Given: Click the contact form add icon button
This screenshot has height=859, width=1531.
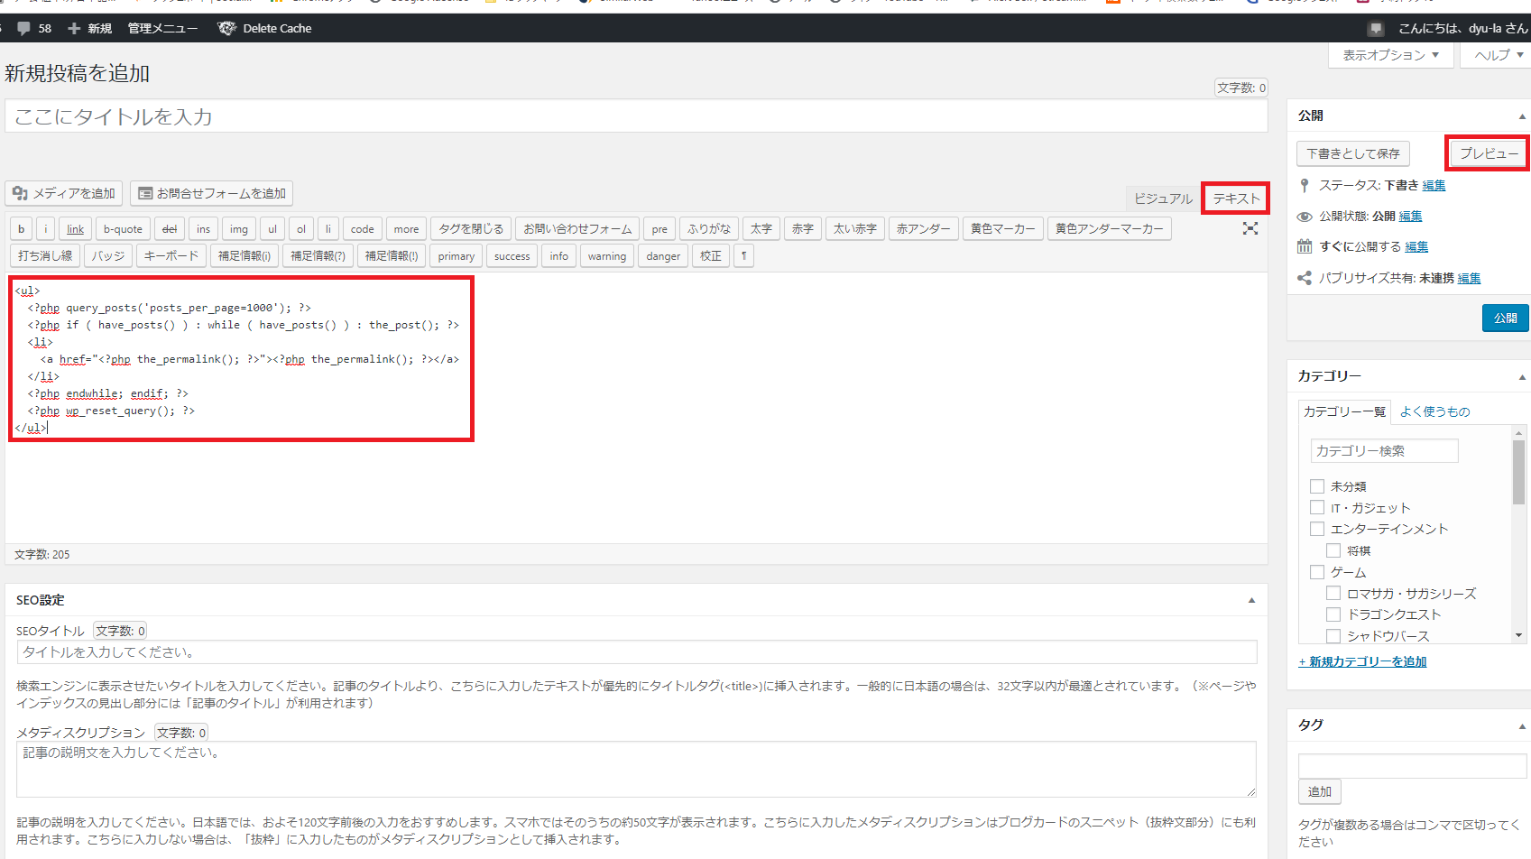Looking at the screenshot, I should 144,193.
